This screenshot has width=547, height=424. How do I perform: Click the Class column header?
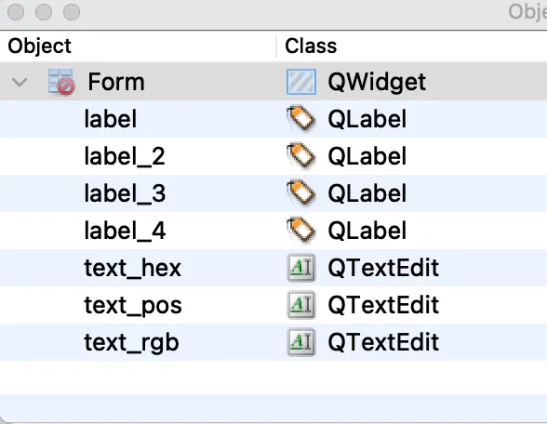[x=311, y=46]
